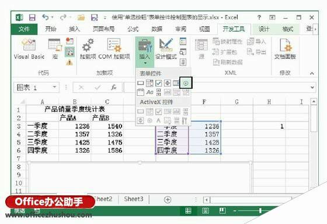Start recording a macro from the ribbon
Image resolution: width=327 pixels, height=224 pixels.
(x=69, y=41)
